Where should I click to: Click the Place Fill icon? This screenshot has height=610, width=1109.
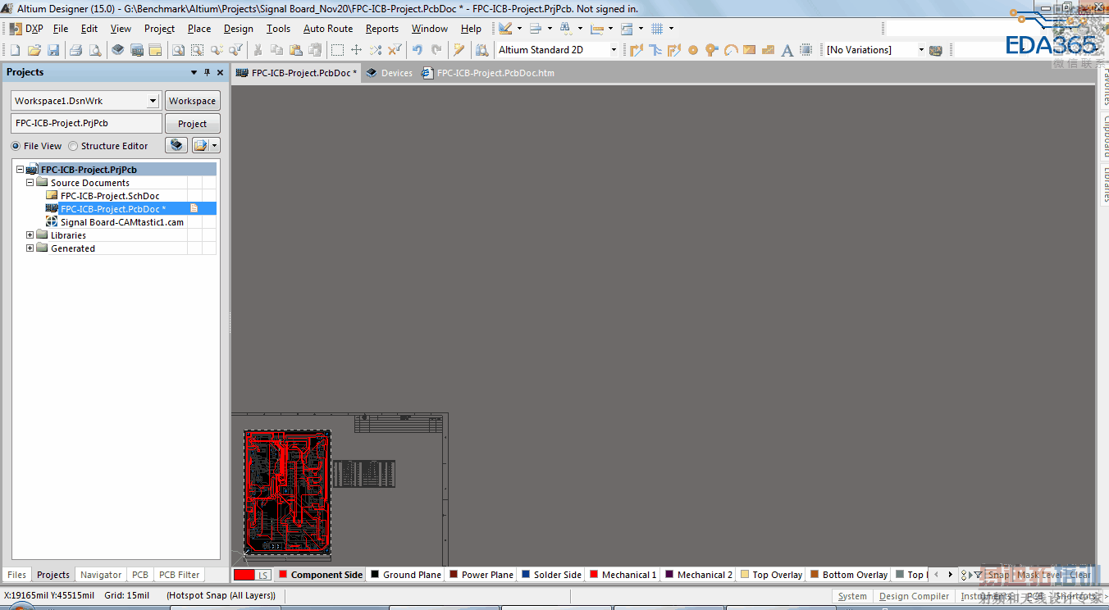click(x=749, y=50)
